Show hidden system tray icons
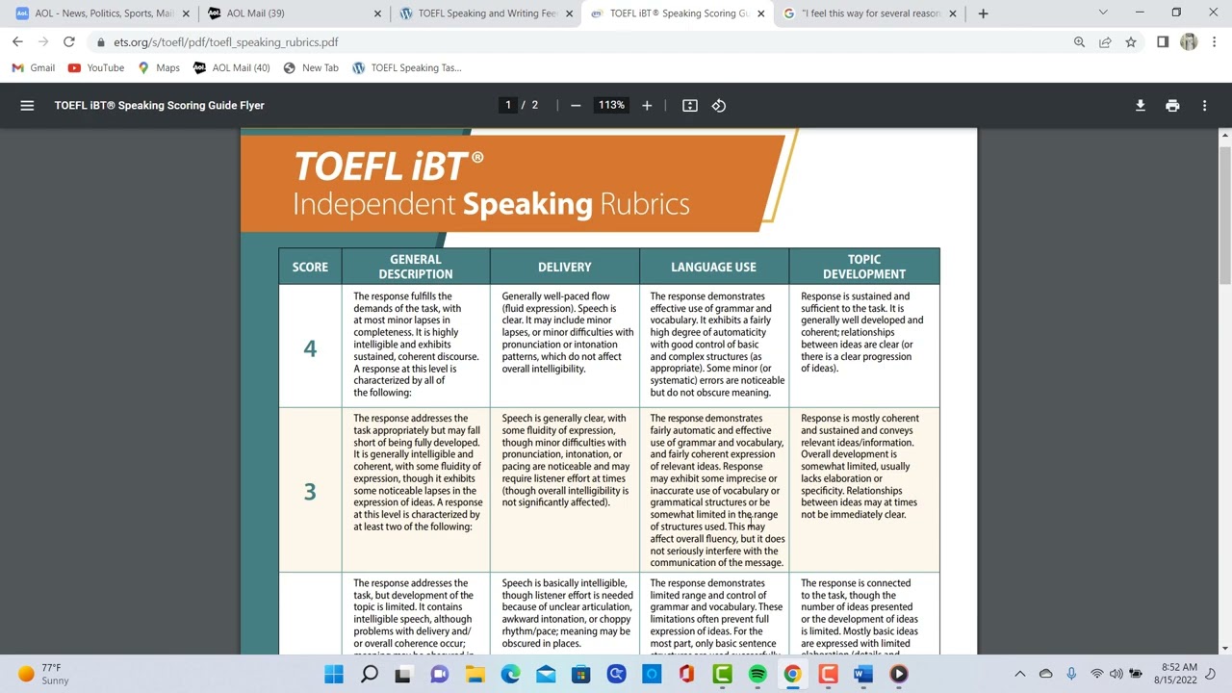Image resolution: width=1232 pixels, height=693 pixels. [1020, 674]
